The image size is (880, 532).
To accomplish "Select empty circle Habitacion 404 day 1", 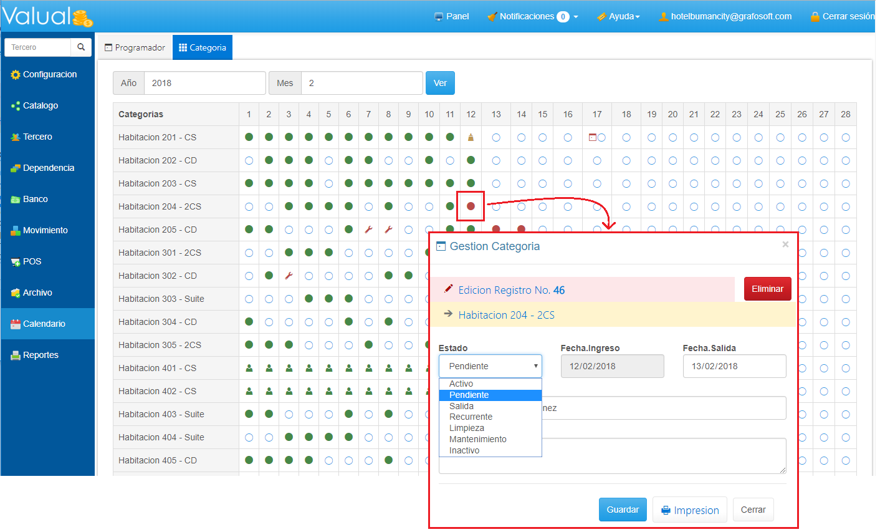I will pyautogui.click(x=249, y=437).
